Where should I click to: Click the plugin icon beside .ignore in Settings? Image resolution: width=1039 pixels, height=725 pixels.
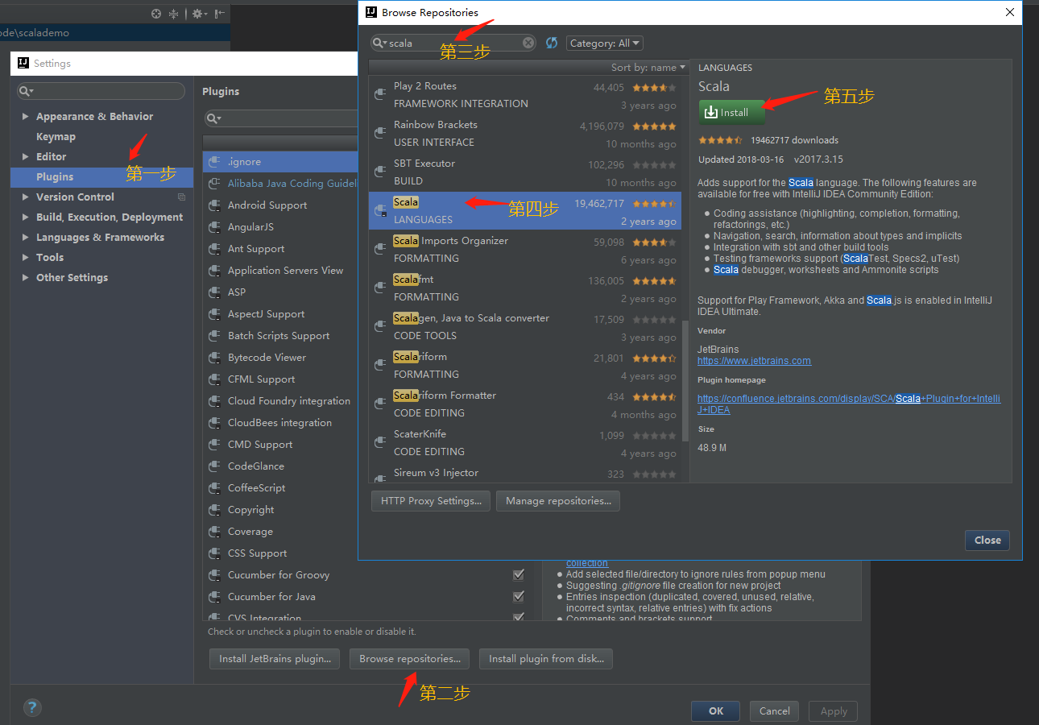point(214,161)
